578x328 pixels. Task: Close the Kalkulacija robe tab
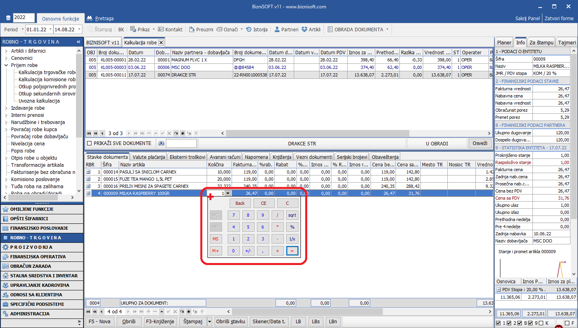coord(161,43)
